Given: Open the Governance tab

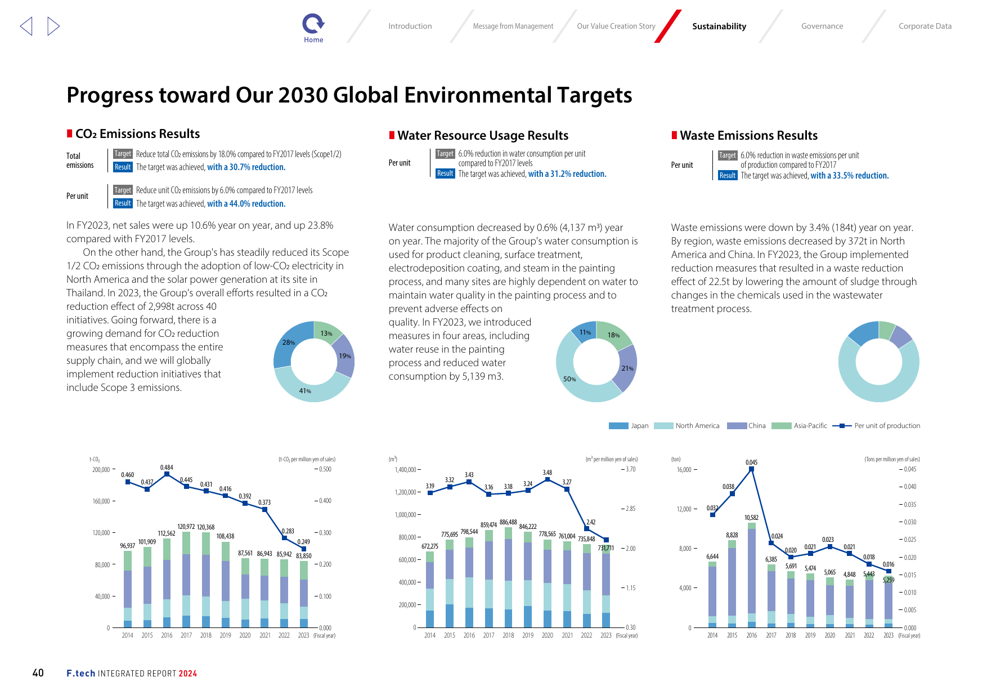Looking at the screenshot, I should pyautogui.click(x=822, y=26).
